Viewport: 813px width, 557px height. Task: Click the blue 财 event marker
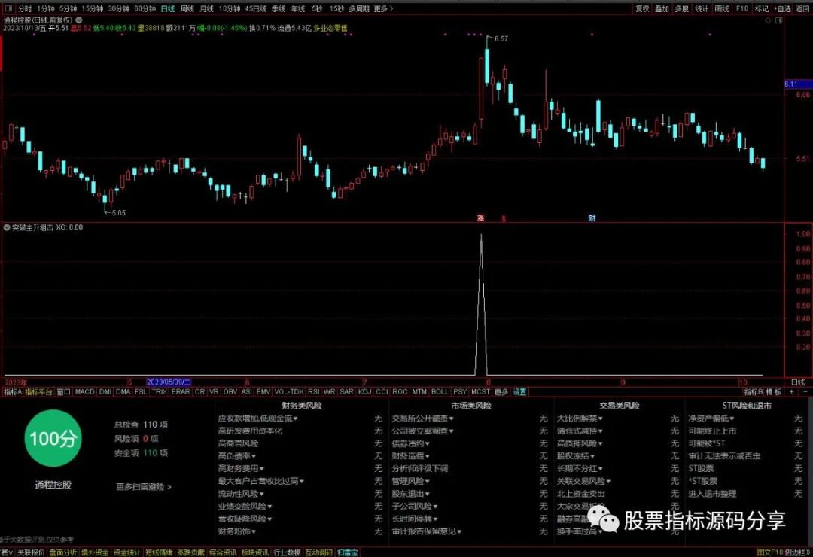592,218
